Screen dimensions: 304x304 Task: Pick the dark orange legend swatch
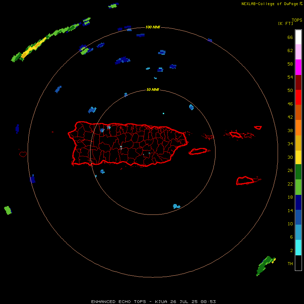[x=298, y=112]
